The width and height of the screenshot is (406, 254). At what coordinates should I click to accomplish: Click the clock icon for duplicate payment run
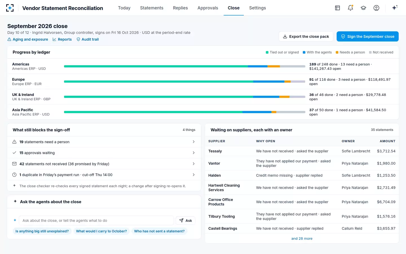[x=14, y=175]
